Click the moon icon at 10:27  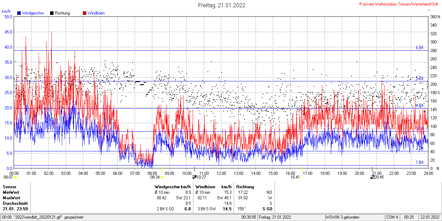(x=194, y=177)
